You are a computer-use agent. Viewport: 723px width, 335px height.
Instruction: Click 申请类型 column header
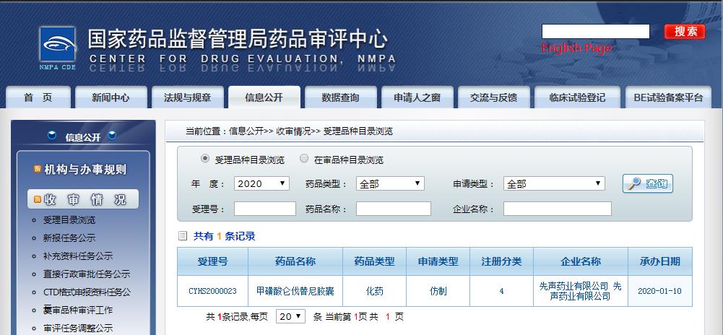tap(438, 261)
